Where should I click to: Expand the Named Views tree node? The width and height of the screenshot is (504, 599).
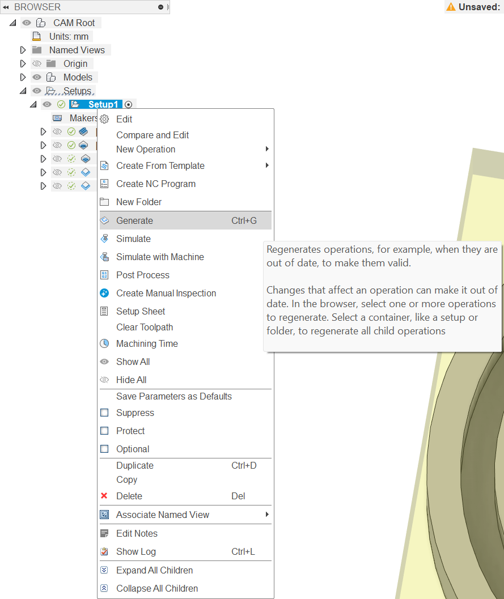pyautogui.click(x=23, y=50)
